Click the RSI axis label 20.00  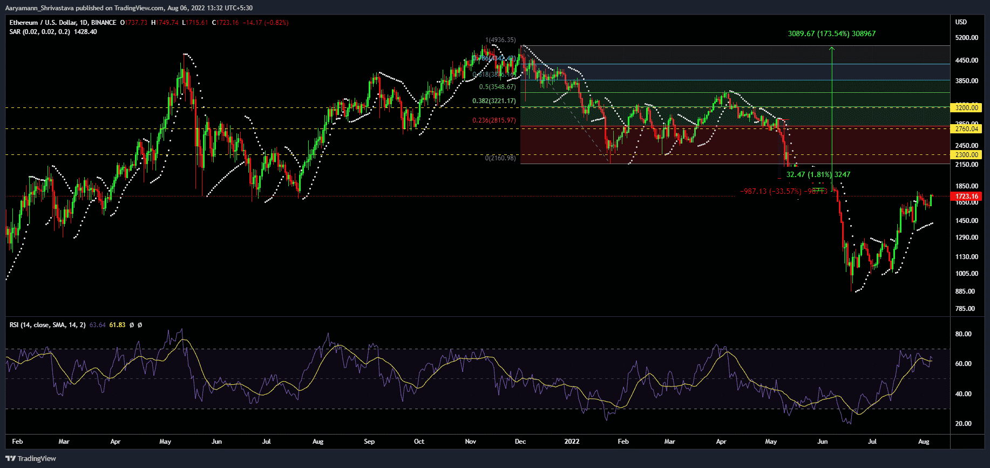964,424
